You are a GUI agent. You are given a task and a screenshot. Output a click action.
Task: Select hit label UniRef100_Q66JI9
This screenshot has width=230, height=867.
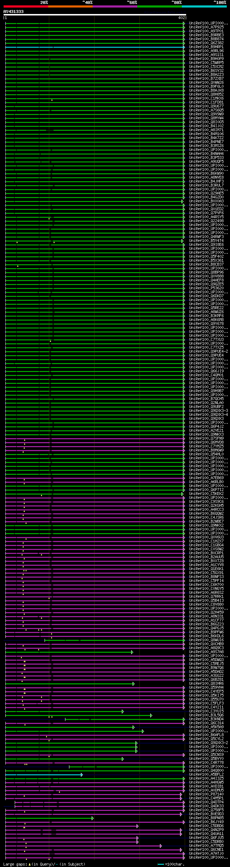click(x=206, y=371)
